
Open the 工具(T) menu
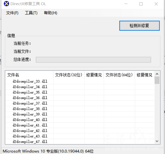31,13
